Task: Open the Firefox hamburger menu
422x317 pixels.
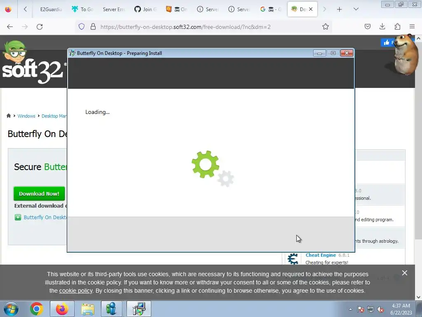Action: click(x=412, y=27)
